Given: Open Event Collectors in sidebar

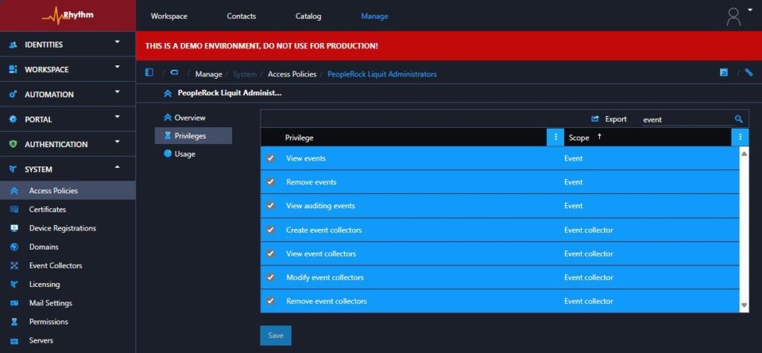Looking at the screenshot, I should click(x=55, y=265).
